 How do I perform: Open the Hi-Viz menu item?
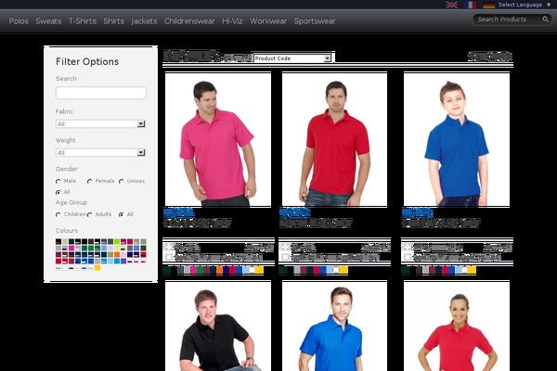pos(232,20)
